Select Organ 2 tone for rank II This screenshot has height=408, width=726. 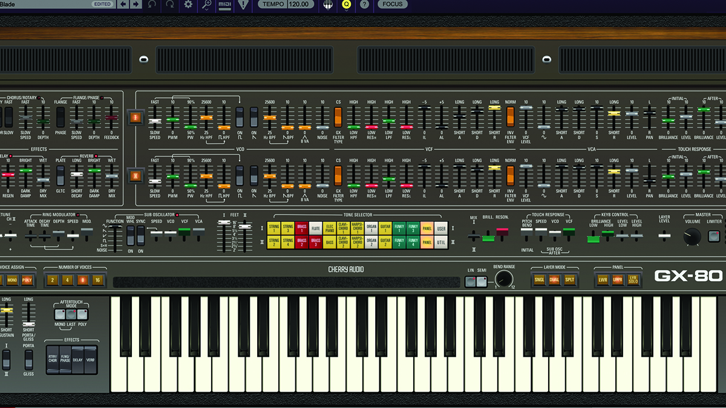pos(371,242)
